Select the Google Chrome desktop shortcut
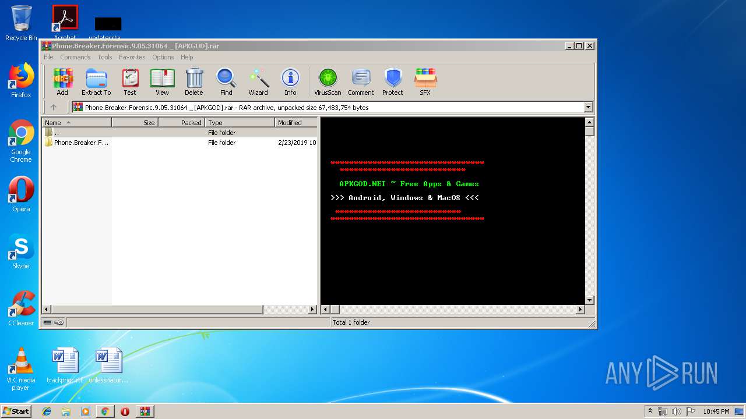 pyautogui.click(x=21, y=141)
